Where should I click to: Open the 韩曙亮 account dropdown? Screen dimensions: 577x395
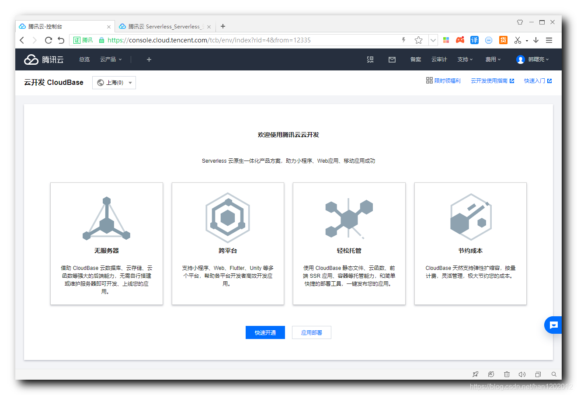[538, 59]
